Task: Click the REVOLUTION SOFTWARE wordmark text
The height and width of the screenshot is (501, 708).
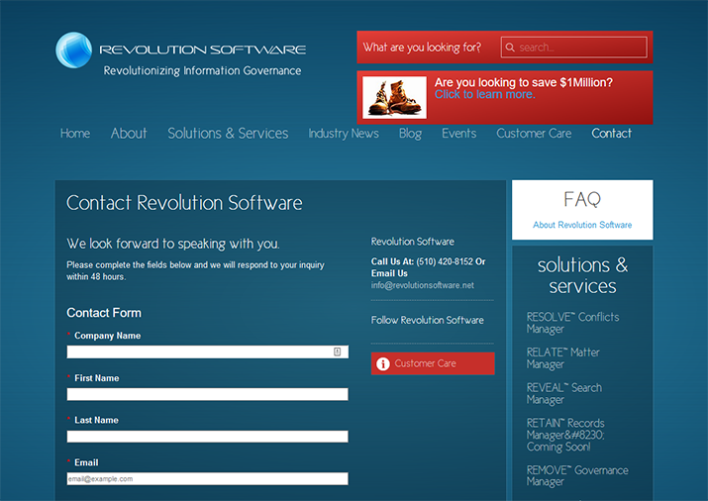Action: coord(202,50)
